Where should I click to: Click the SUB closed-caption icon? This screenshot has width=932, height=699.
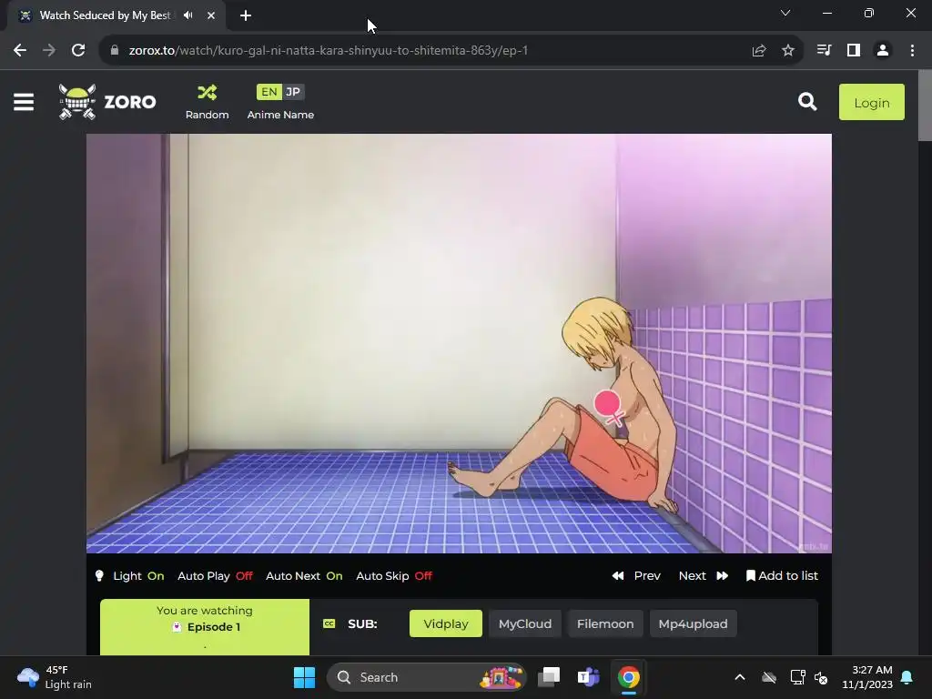pyautogui.click(x=329, y=623)
